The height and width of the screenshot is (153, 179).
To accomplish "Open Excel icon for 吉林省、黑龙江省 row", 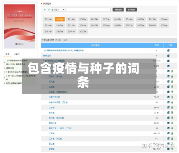I will 172,118.
